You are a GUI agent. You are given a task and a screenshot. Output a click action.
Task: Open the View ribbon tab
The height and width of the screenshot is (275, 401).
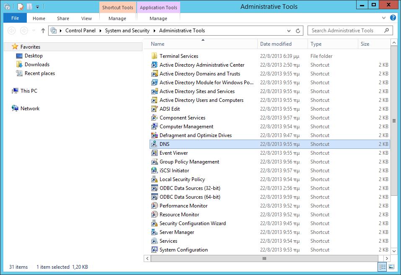click(86, 18)
